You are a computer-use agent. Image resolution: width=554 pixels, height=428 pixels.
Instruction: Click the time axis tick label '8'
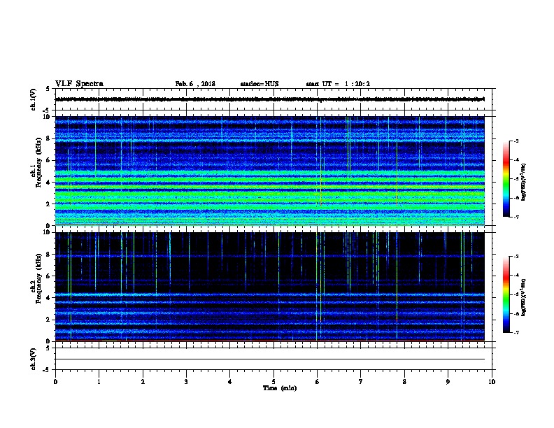point(404,382)
